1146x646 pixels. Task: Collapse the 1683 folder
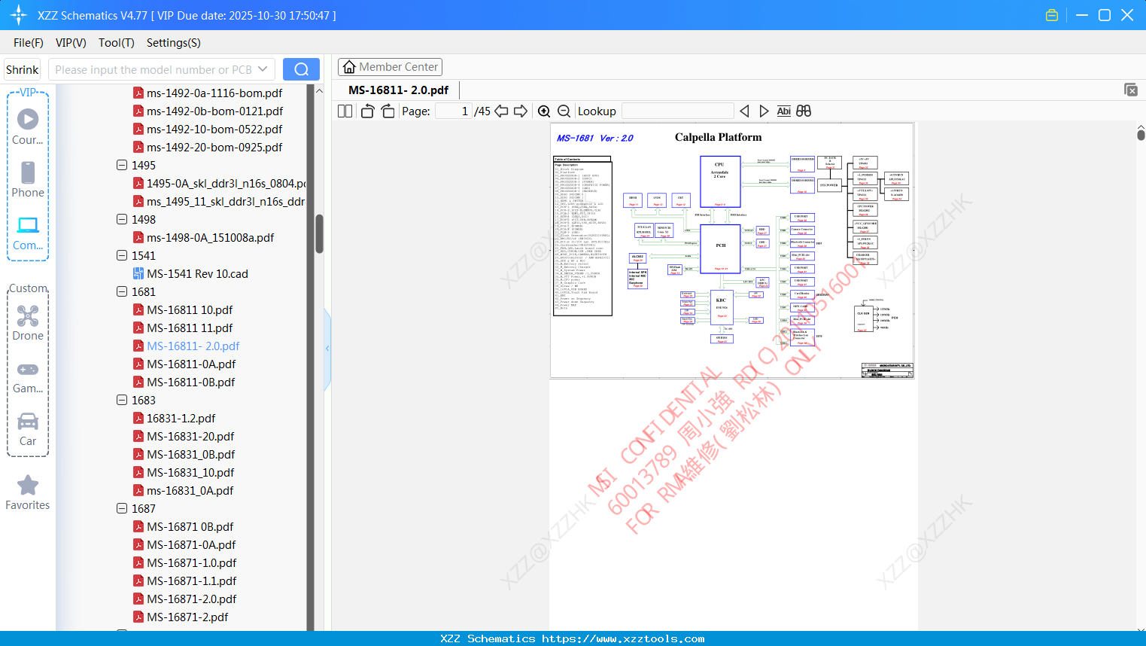click(x=122, y=400)
